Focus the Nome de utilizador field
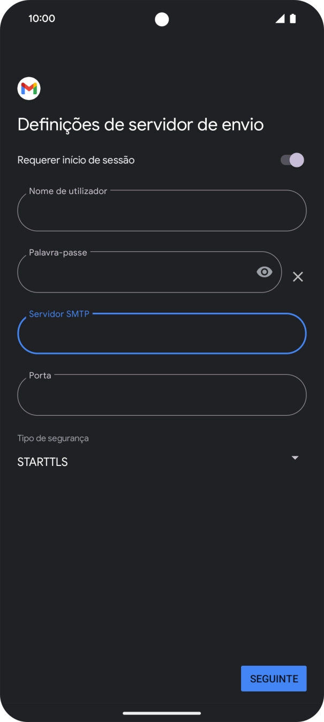 [162, 211]
